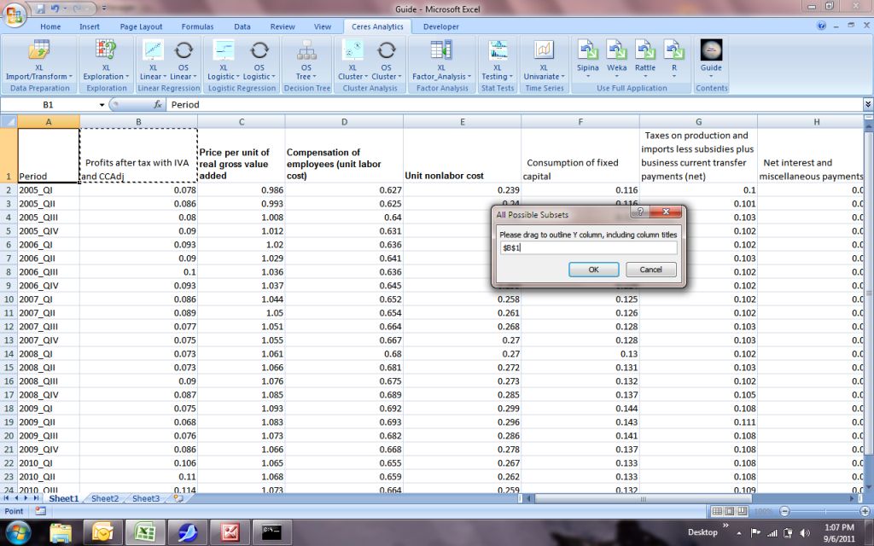Click the Excel Help question icon
The image size is (874, 546).
[x=822, y=26]
